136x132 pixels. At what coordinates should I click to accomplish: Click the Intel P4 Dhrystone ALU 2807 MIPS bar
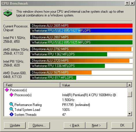81,37
